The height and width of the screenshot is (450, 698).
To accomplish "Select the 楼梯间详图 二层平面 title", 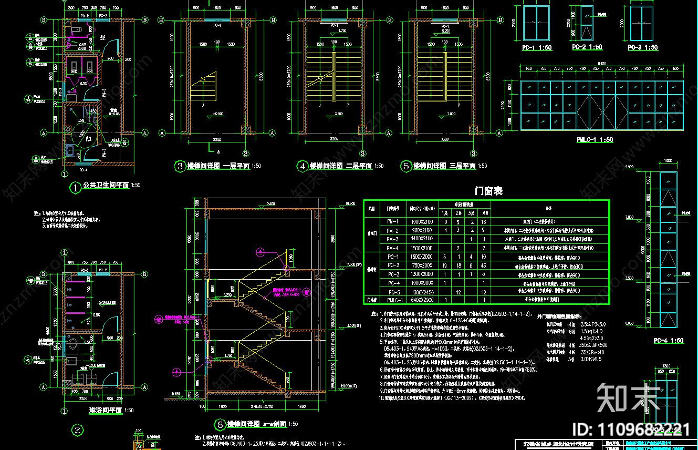I will pyautogui.click(x=341, y=166).
